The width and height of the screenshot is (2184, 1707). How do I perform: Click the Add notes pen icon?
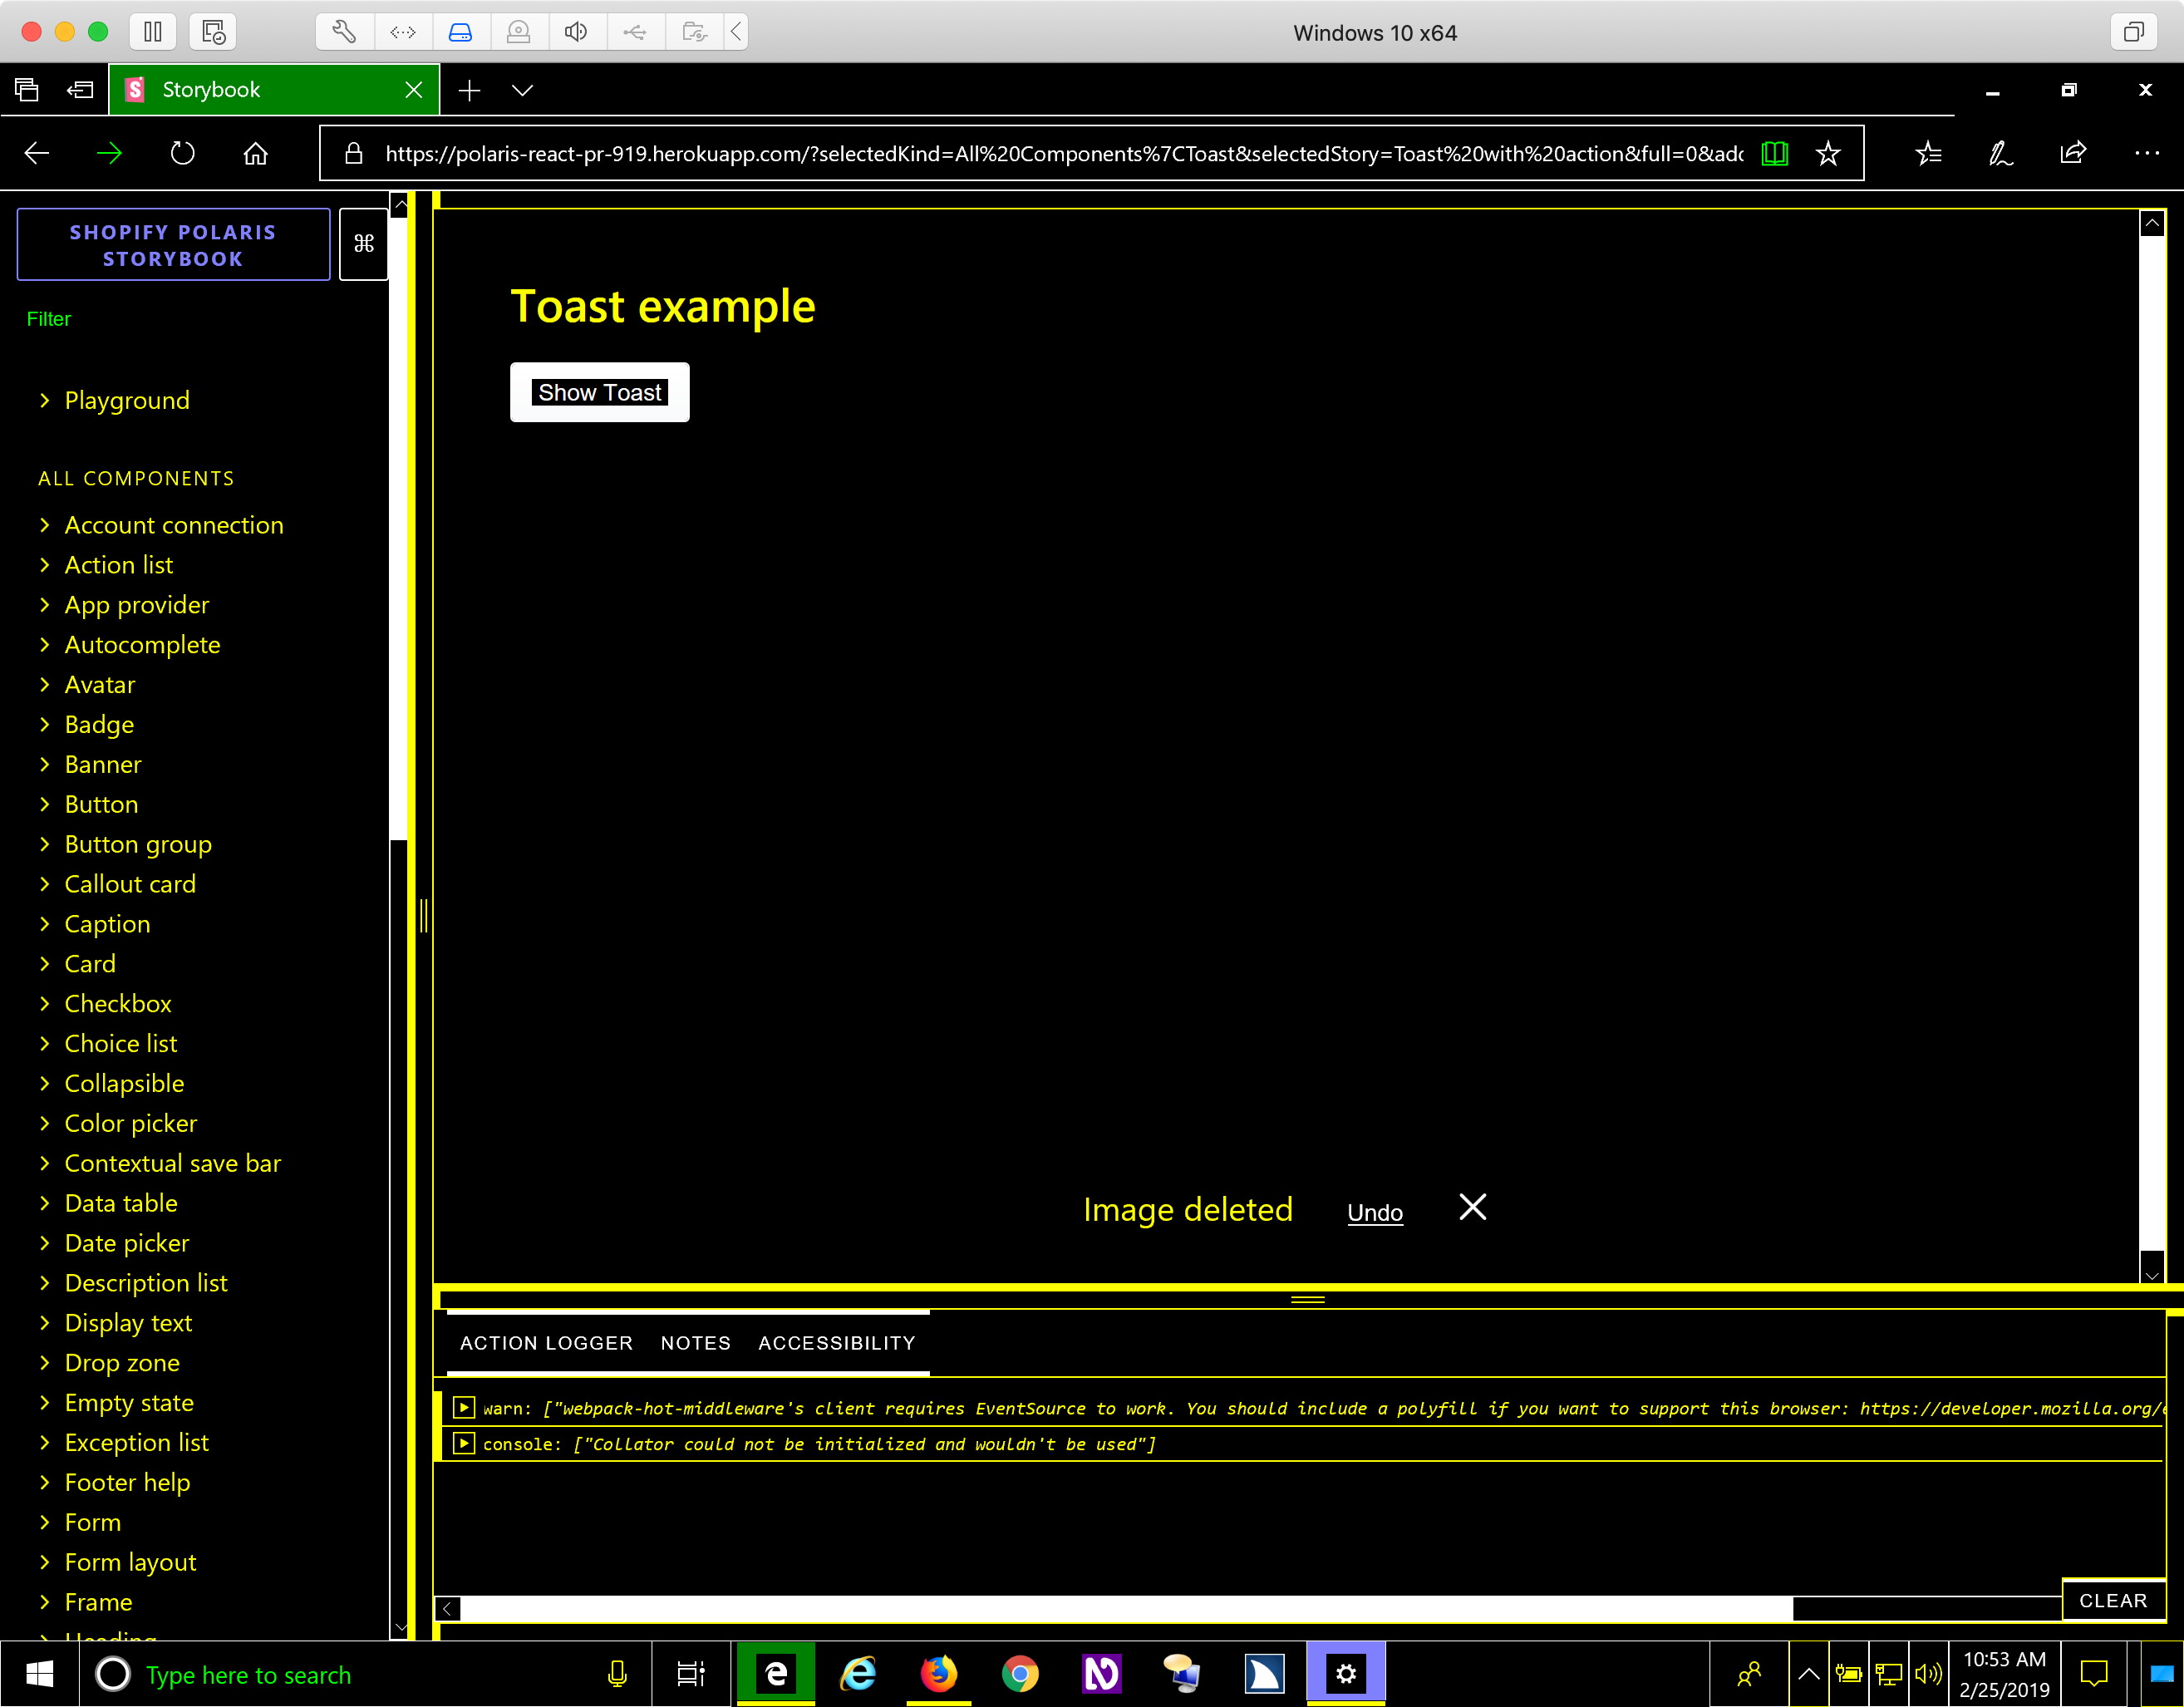point(2000,153)
